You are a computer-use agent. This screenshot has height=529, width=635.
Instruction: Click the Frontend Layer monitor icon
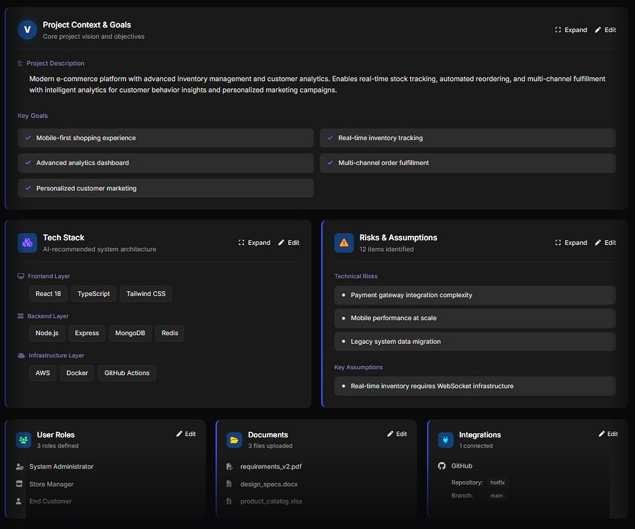coord(21,276)
